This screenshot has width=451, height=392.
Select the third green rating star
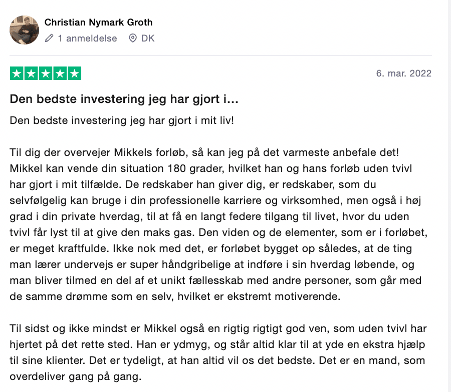click(46, 73)
